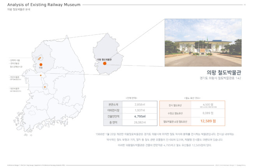253x168 pixels.
Task: Click the orange Daejeon marker on the map
Action: (45, 87)
